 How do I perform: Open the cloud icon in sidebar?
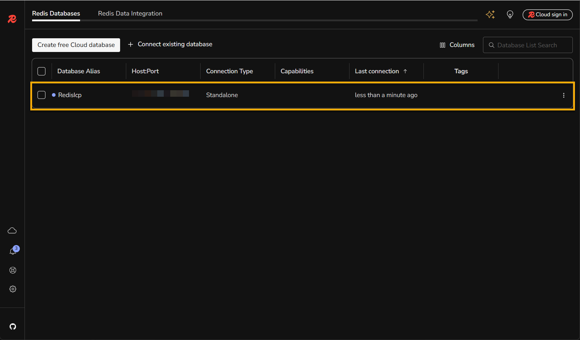(x=12, y=231)
